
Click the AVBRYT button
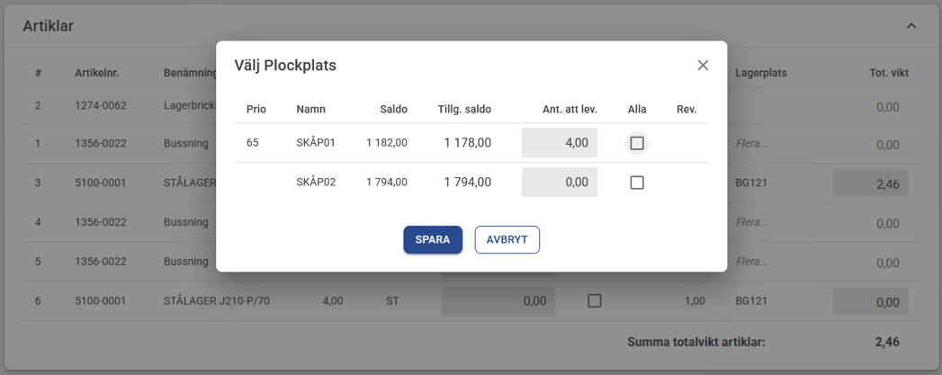pos(507,240)
